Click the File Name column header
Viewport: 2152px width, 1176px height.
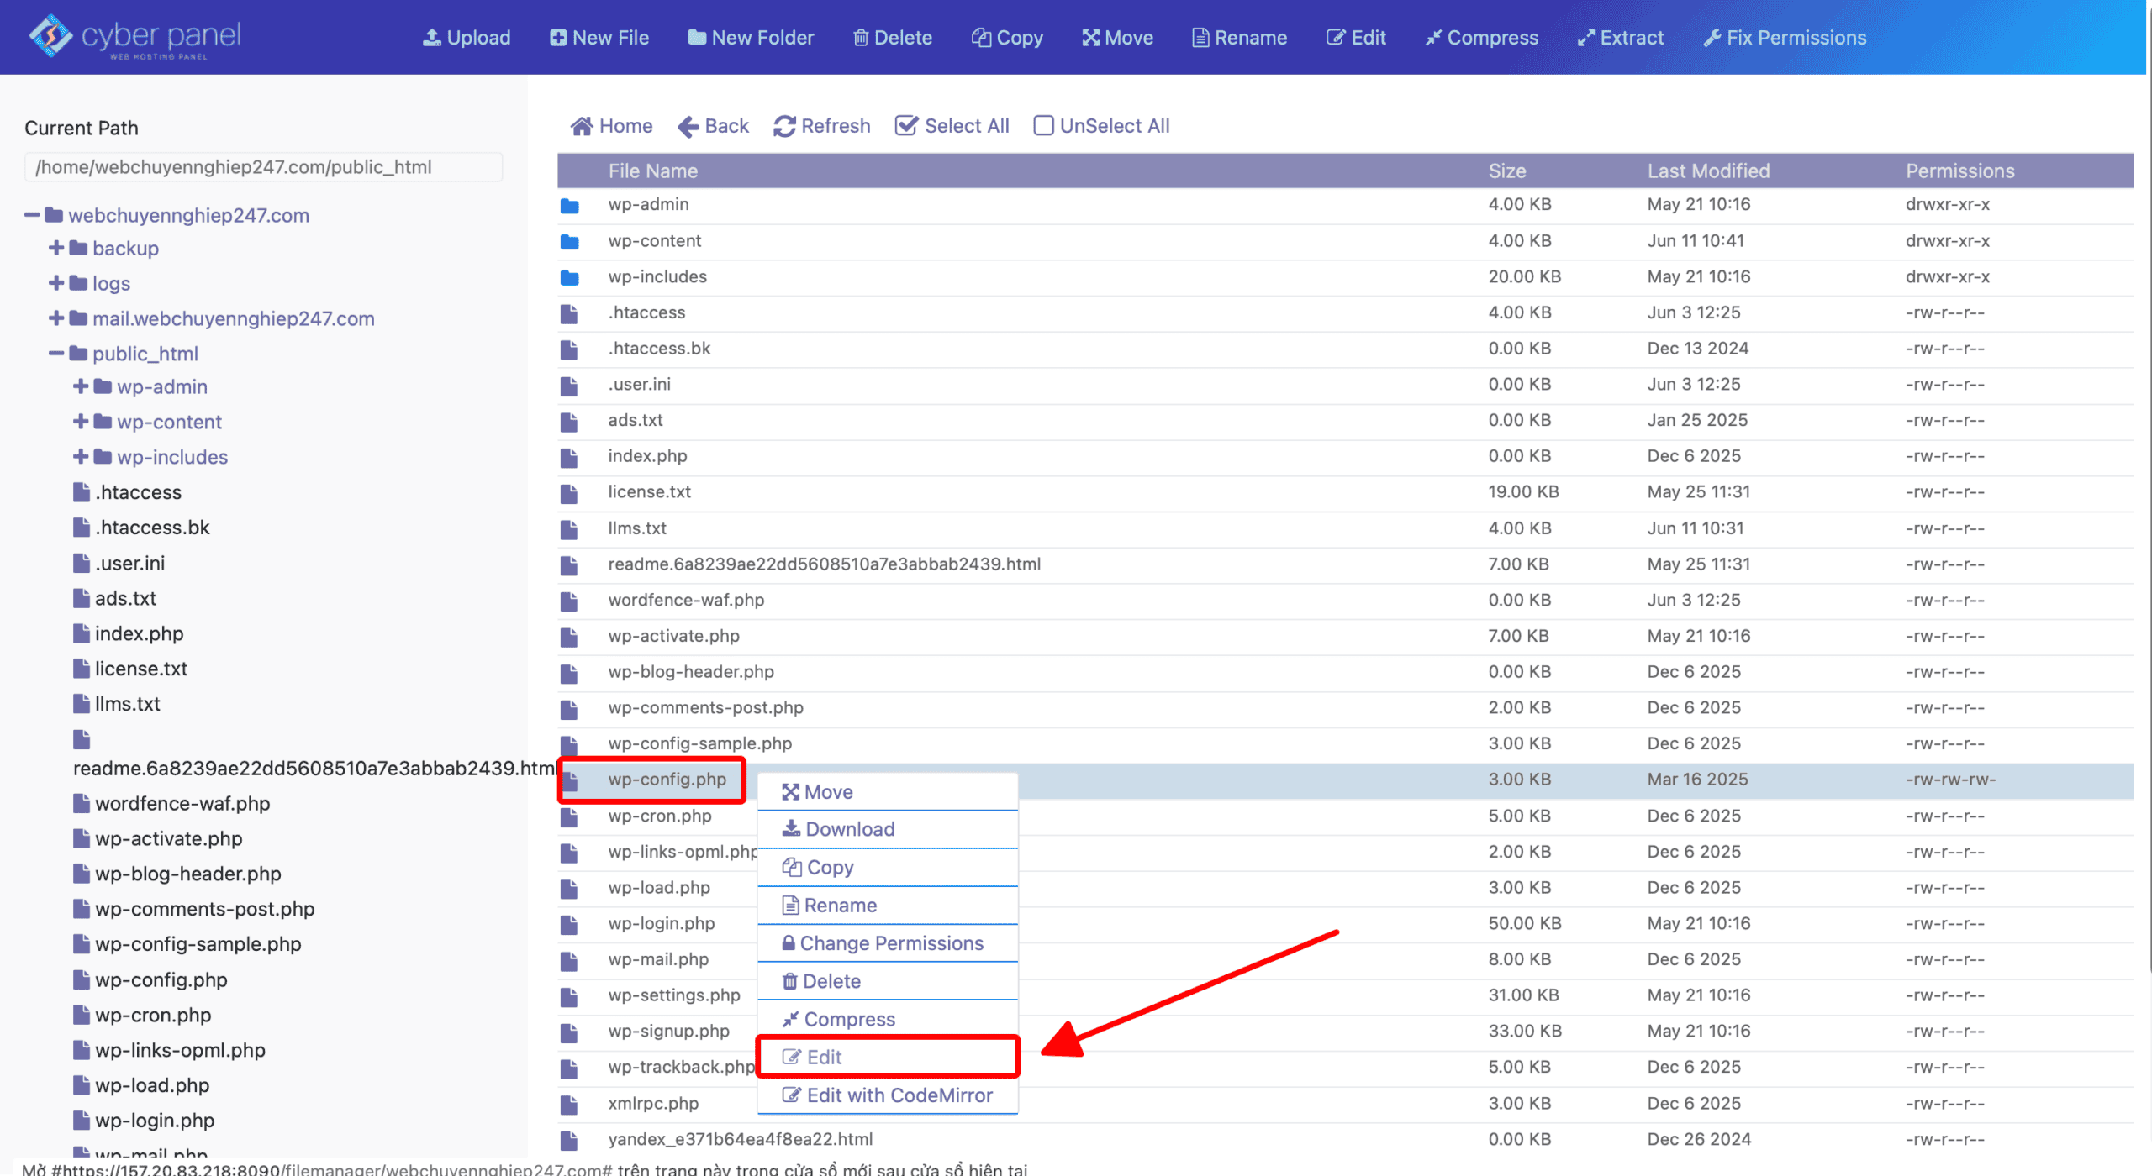click(x=653, y=171)
